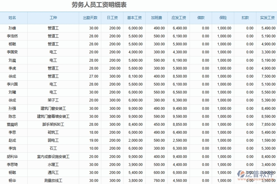Sort by 应发工资 column header
Image resolution: width=277 pixels, height=184 pixels.
tap(179, 18)
